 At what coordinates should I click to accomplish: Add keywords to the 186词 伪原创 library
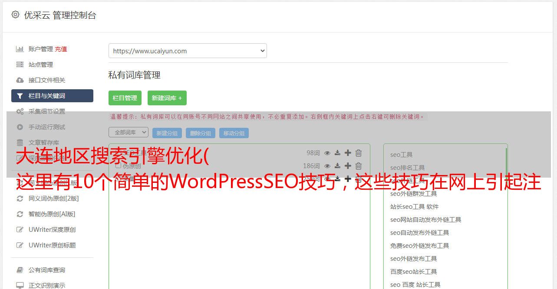click(348, 166)
